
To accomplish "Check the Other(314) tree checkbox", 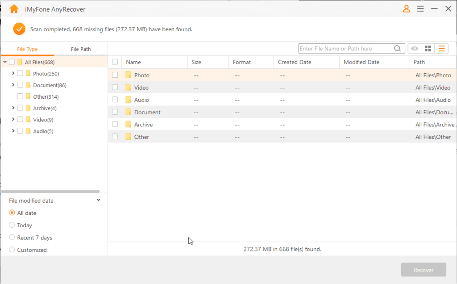I will click(20, 96).
